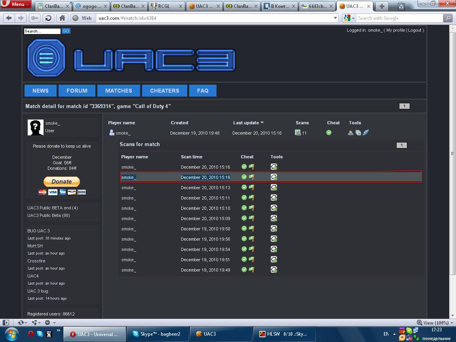Open the Opera Menu button
This screenshot has width=456, height=342.
click(x=16, y=4)
